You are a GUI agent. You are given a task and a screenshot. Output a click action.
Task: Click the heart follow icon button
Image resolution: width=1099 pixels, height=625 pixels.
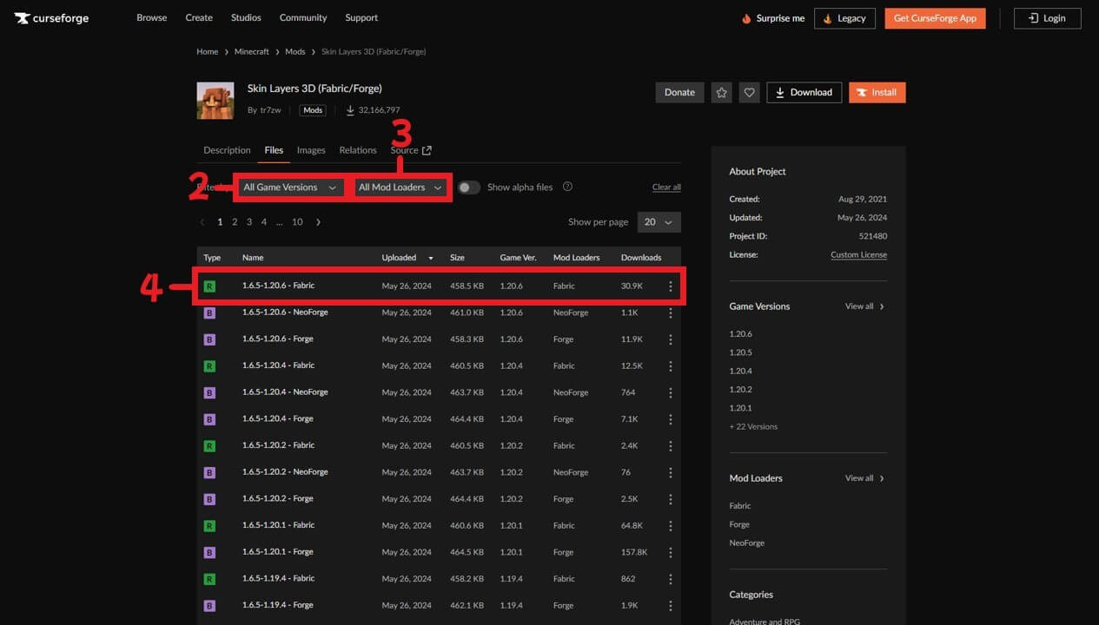click(749, 92)
